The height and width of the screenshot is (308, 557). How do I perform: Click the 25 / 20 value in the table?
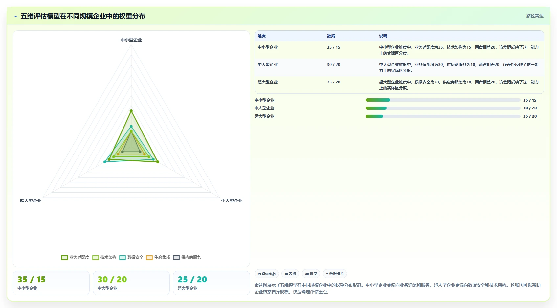pos(334,82)
